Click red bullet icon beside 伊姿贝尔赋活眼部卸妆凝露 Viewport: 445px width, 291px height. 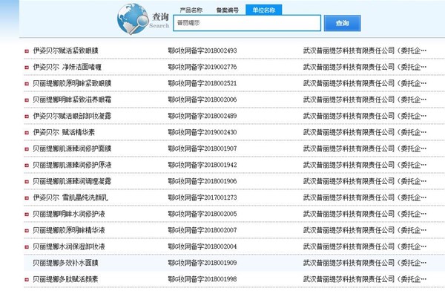(27, 117)
